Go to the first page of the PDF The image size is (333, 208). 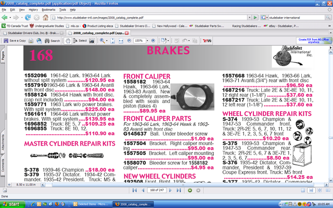135,190
